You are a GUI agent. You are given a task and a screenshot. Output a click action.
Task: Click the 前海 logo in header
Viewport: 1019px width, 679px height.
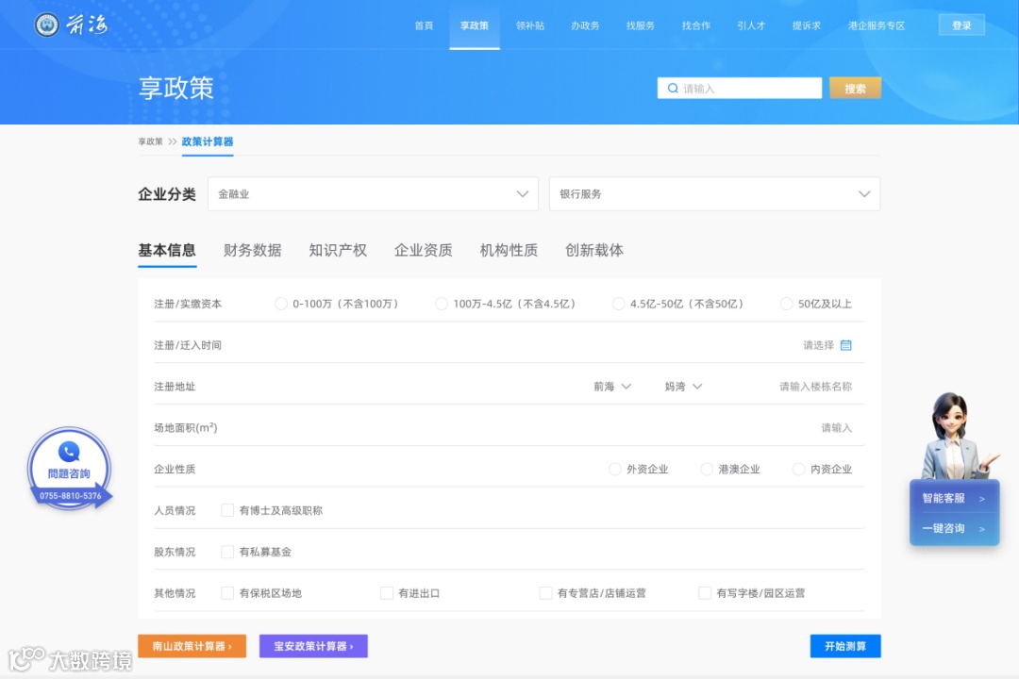(71, 25)
